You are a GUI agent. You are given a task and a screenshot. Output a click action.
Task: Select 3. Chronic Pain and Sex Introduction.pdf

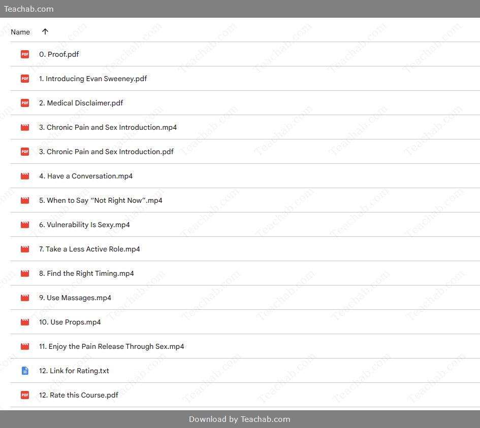coord(106,152)
